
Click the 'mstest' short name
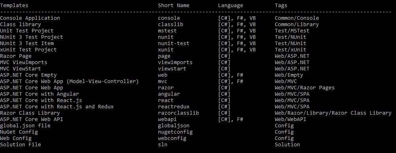pos(167,31)
